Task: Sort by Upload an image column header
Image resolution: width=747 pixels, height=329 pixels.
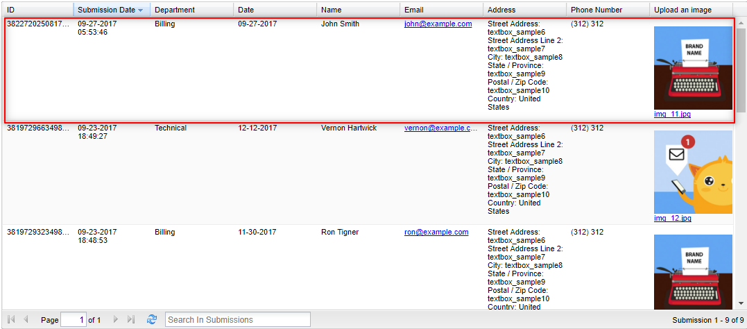Action: tap(691, 10)
